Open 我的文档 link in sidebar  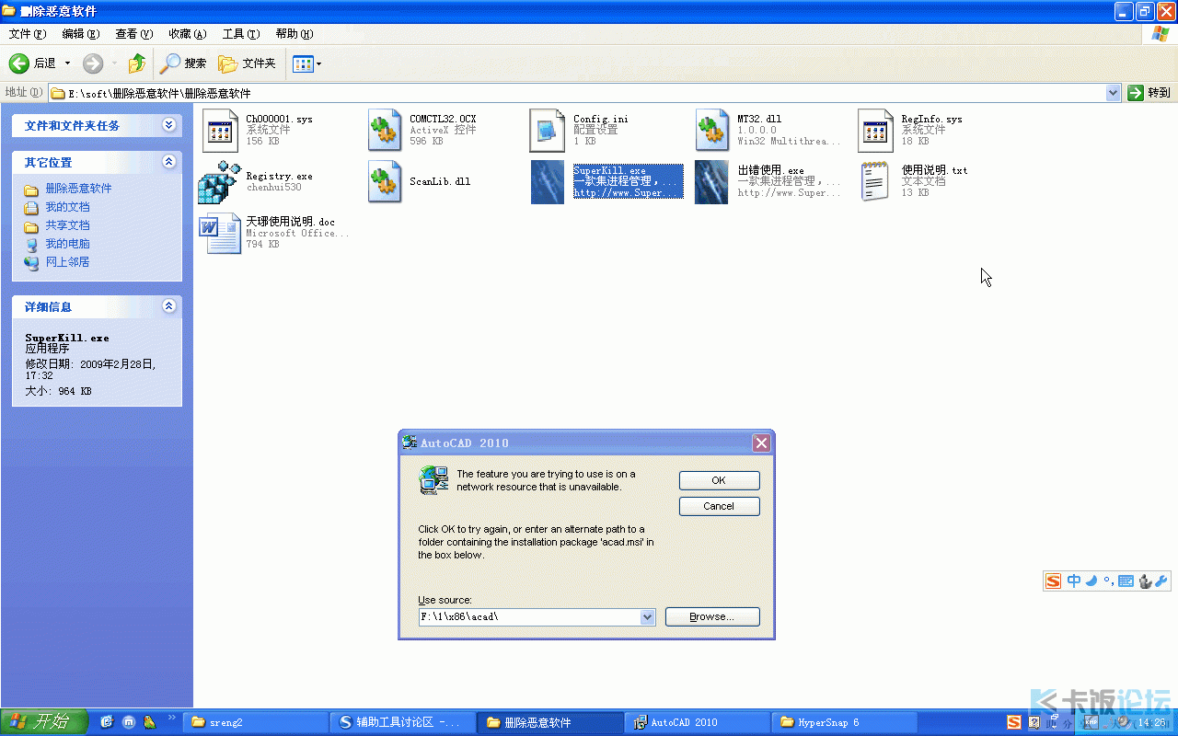point(68,207)
